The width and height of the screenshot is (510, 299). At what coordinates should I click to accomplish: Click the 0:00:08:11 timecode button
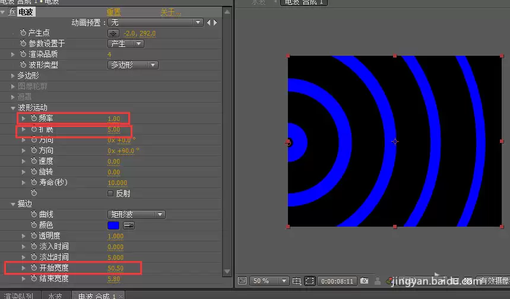pyautogui.click(x=337, y=281)
